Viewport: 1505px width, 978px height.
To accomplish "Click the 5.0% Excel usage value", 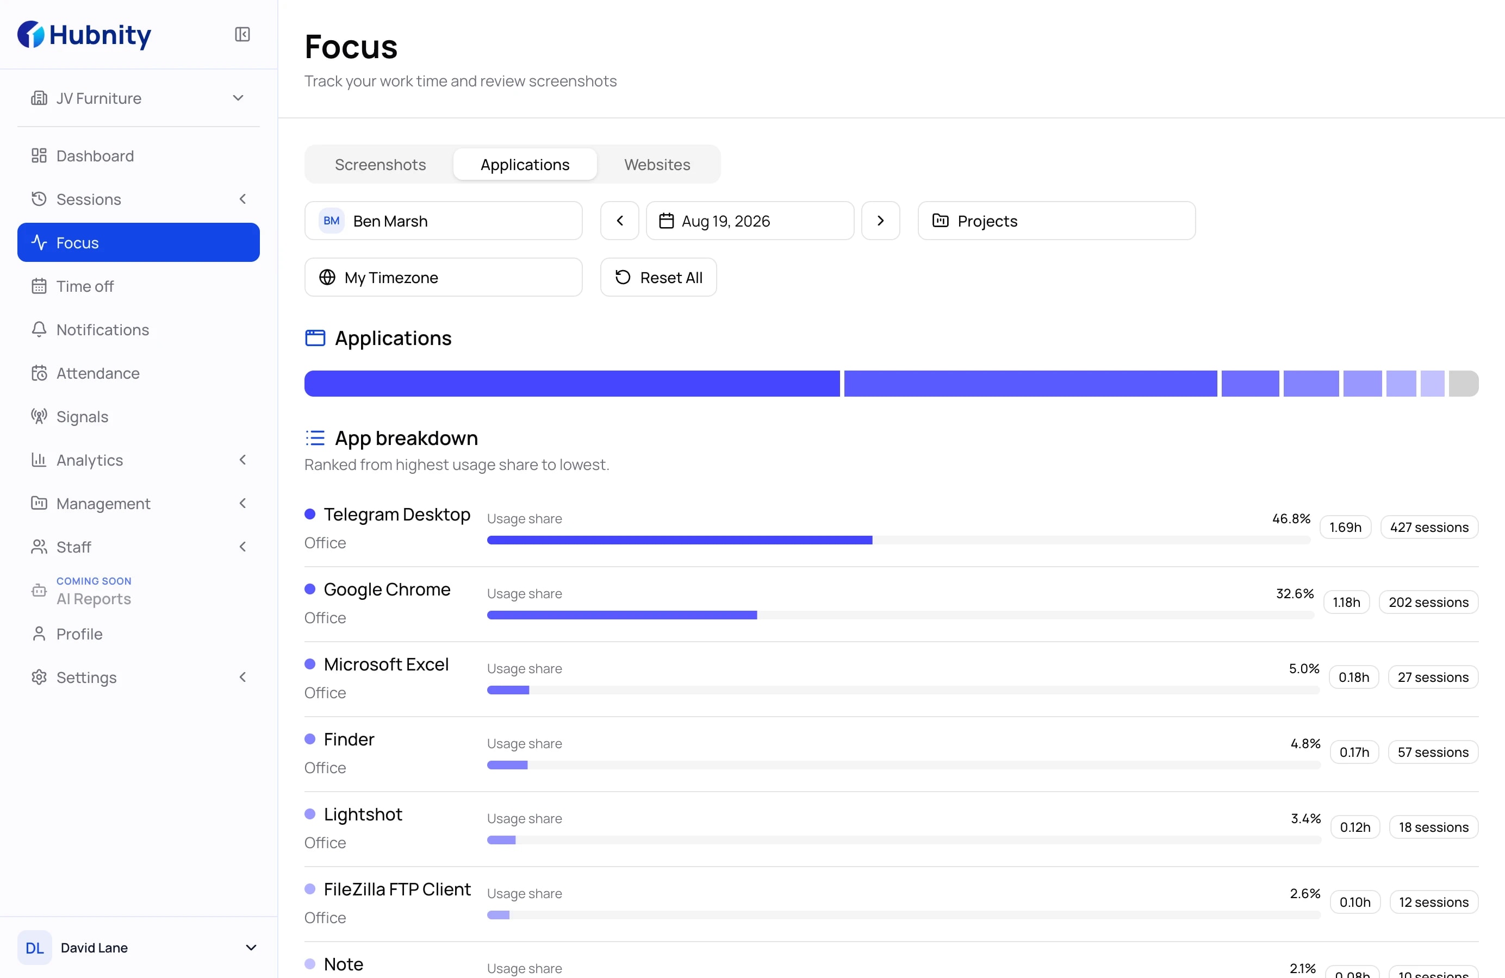I will [x=1304, y=668].
